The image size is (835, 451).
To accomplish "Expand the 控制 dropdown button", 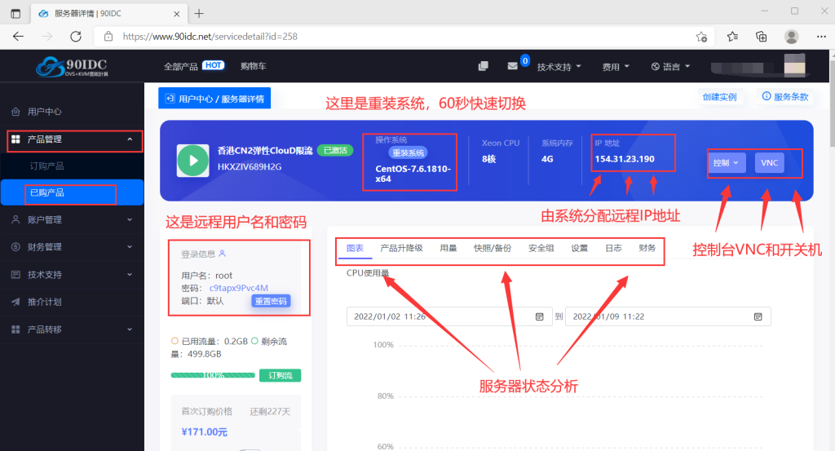I will 725,163.
